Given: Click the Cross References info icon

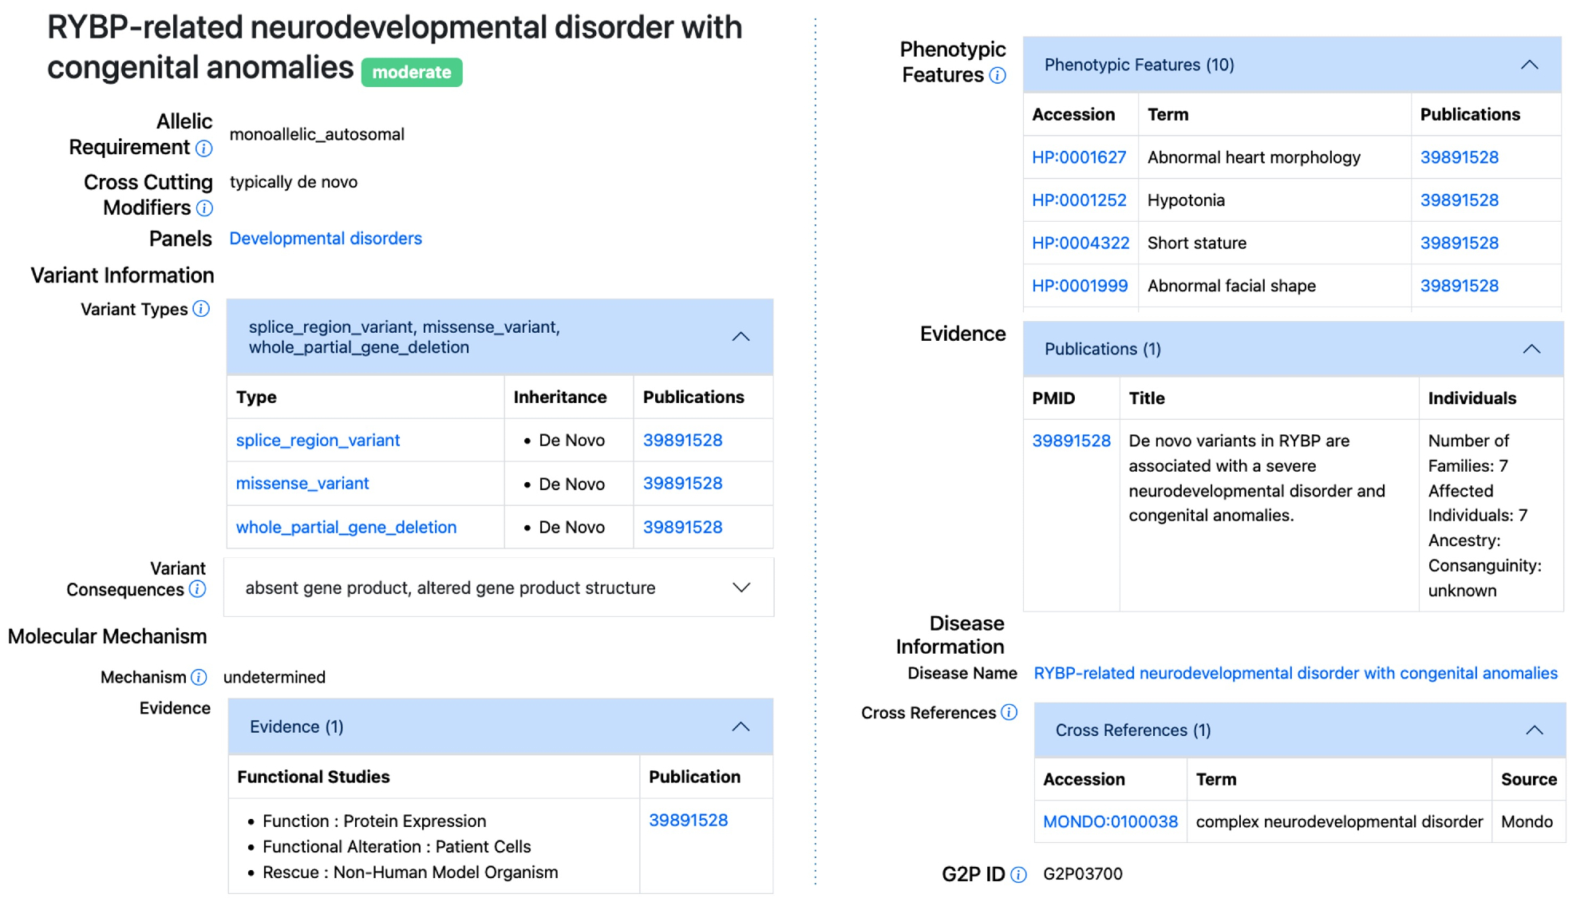Looking at the screenshot, I should click(1009, 712).
